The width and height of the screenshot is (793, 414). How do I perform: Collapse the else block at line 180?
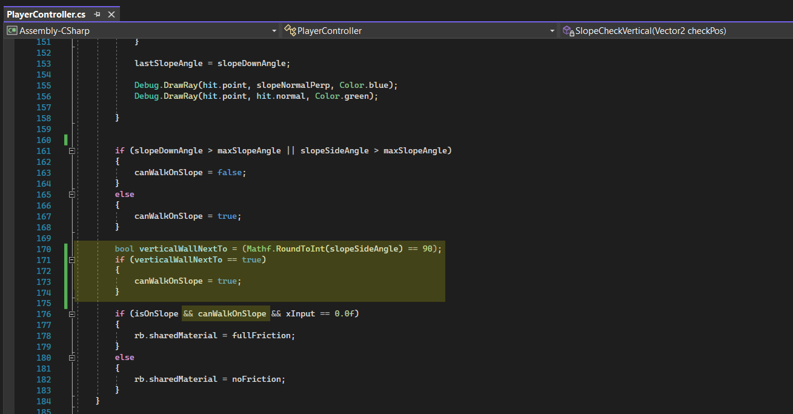tap(72, 358)
